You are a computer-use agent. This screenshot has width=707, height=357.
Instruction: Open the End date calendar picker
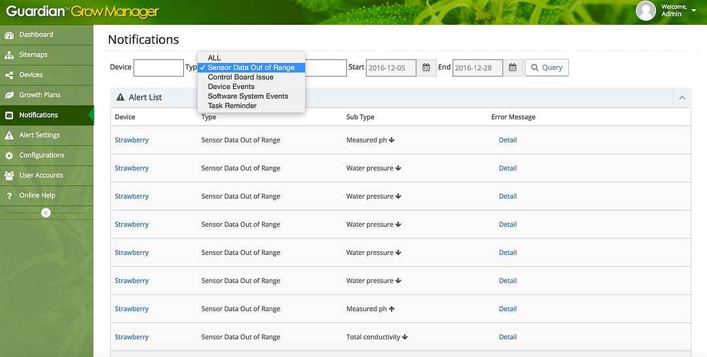point(513,67)
